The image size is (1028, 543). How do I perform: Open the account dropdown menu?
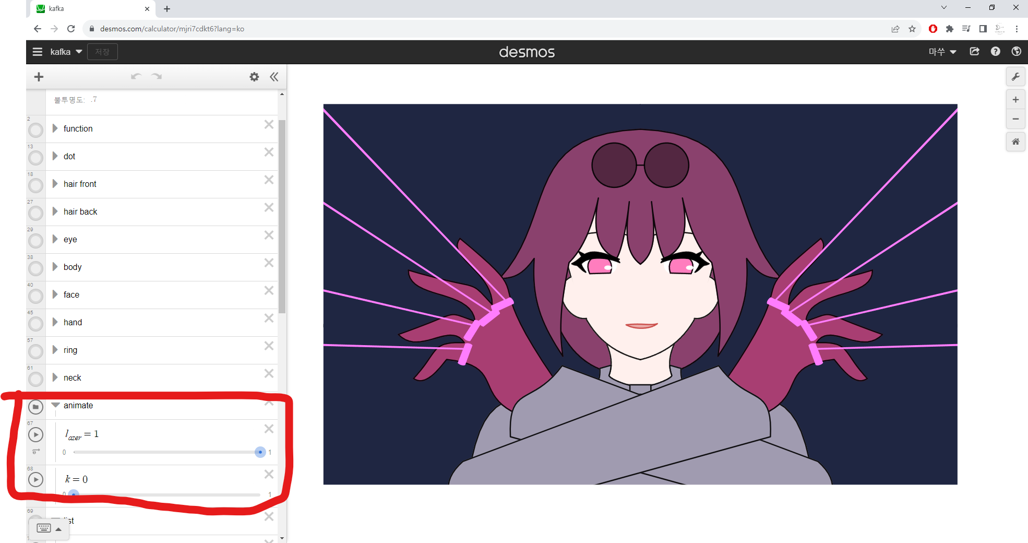[942, 52]
